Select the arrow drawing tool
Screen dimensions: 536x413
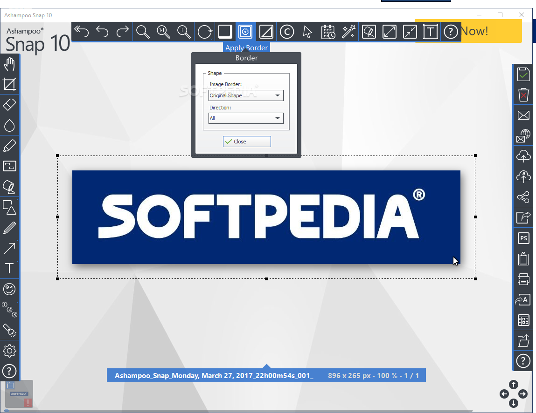pyautogui.click(x=10, y=248)
